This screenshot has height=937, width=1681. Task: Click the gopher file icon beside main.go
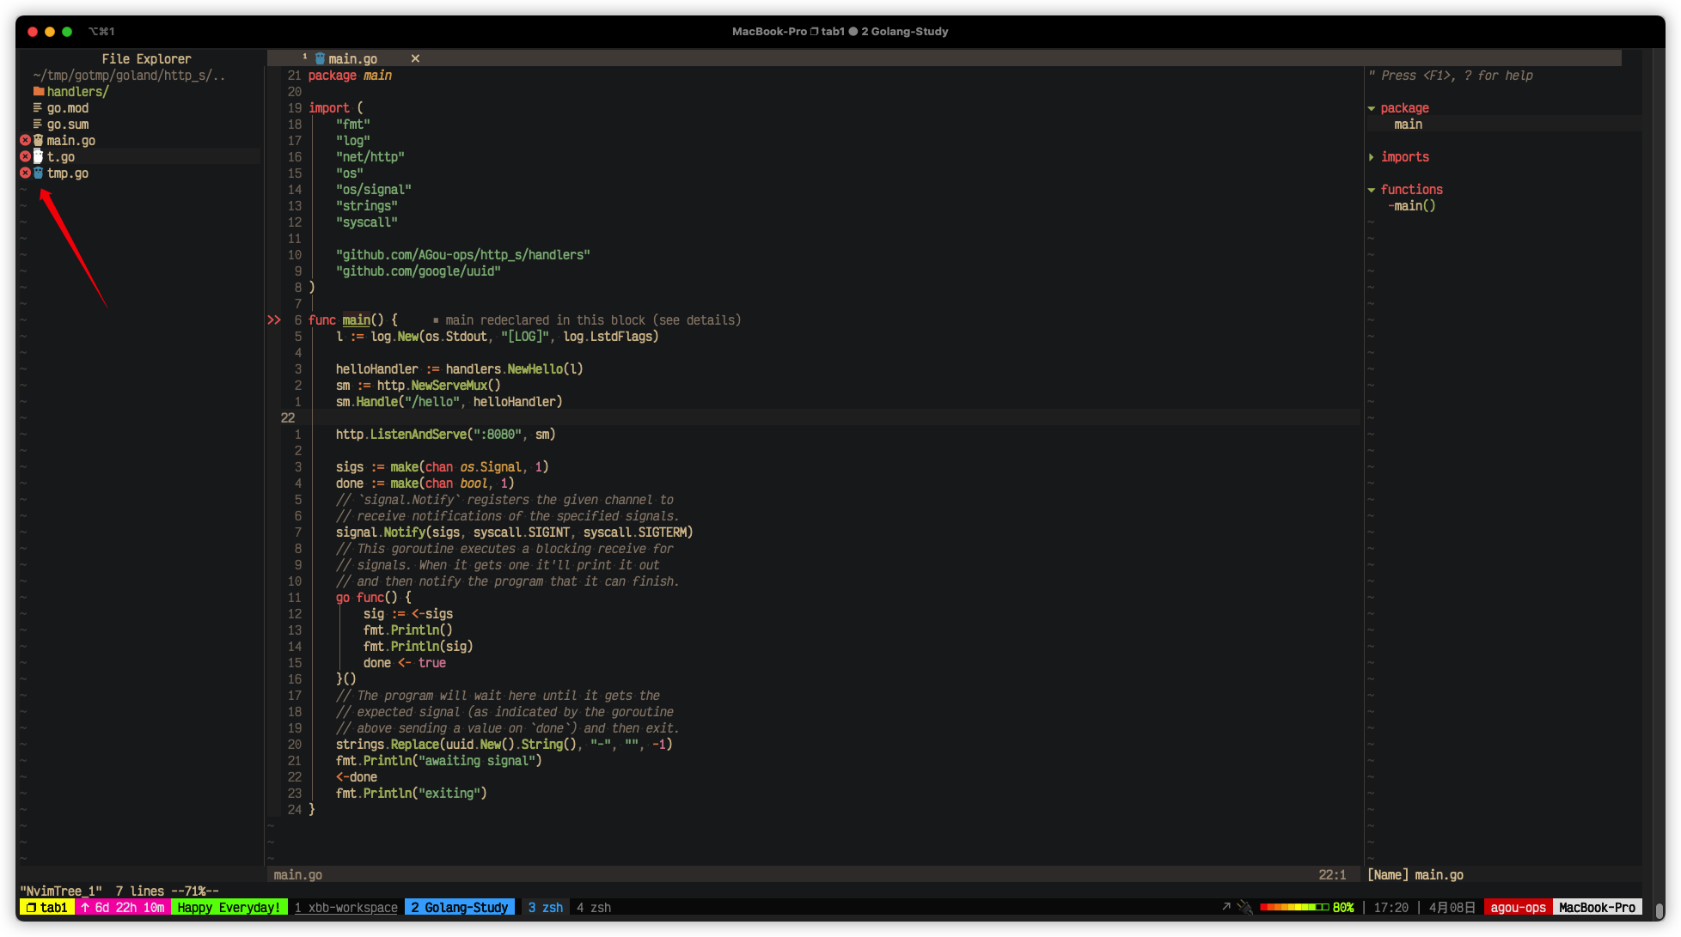[x=38, y=140]
